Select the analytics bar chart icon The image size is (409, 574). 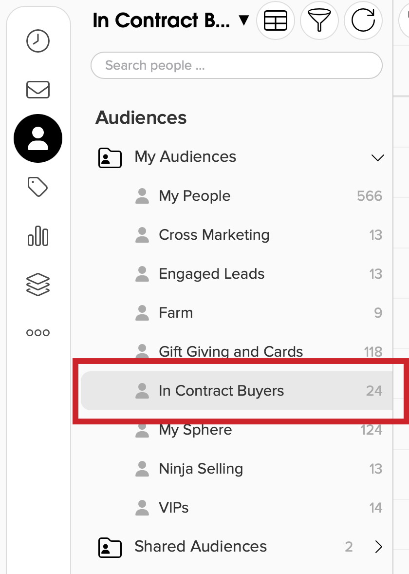[38, 236]
